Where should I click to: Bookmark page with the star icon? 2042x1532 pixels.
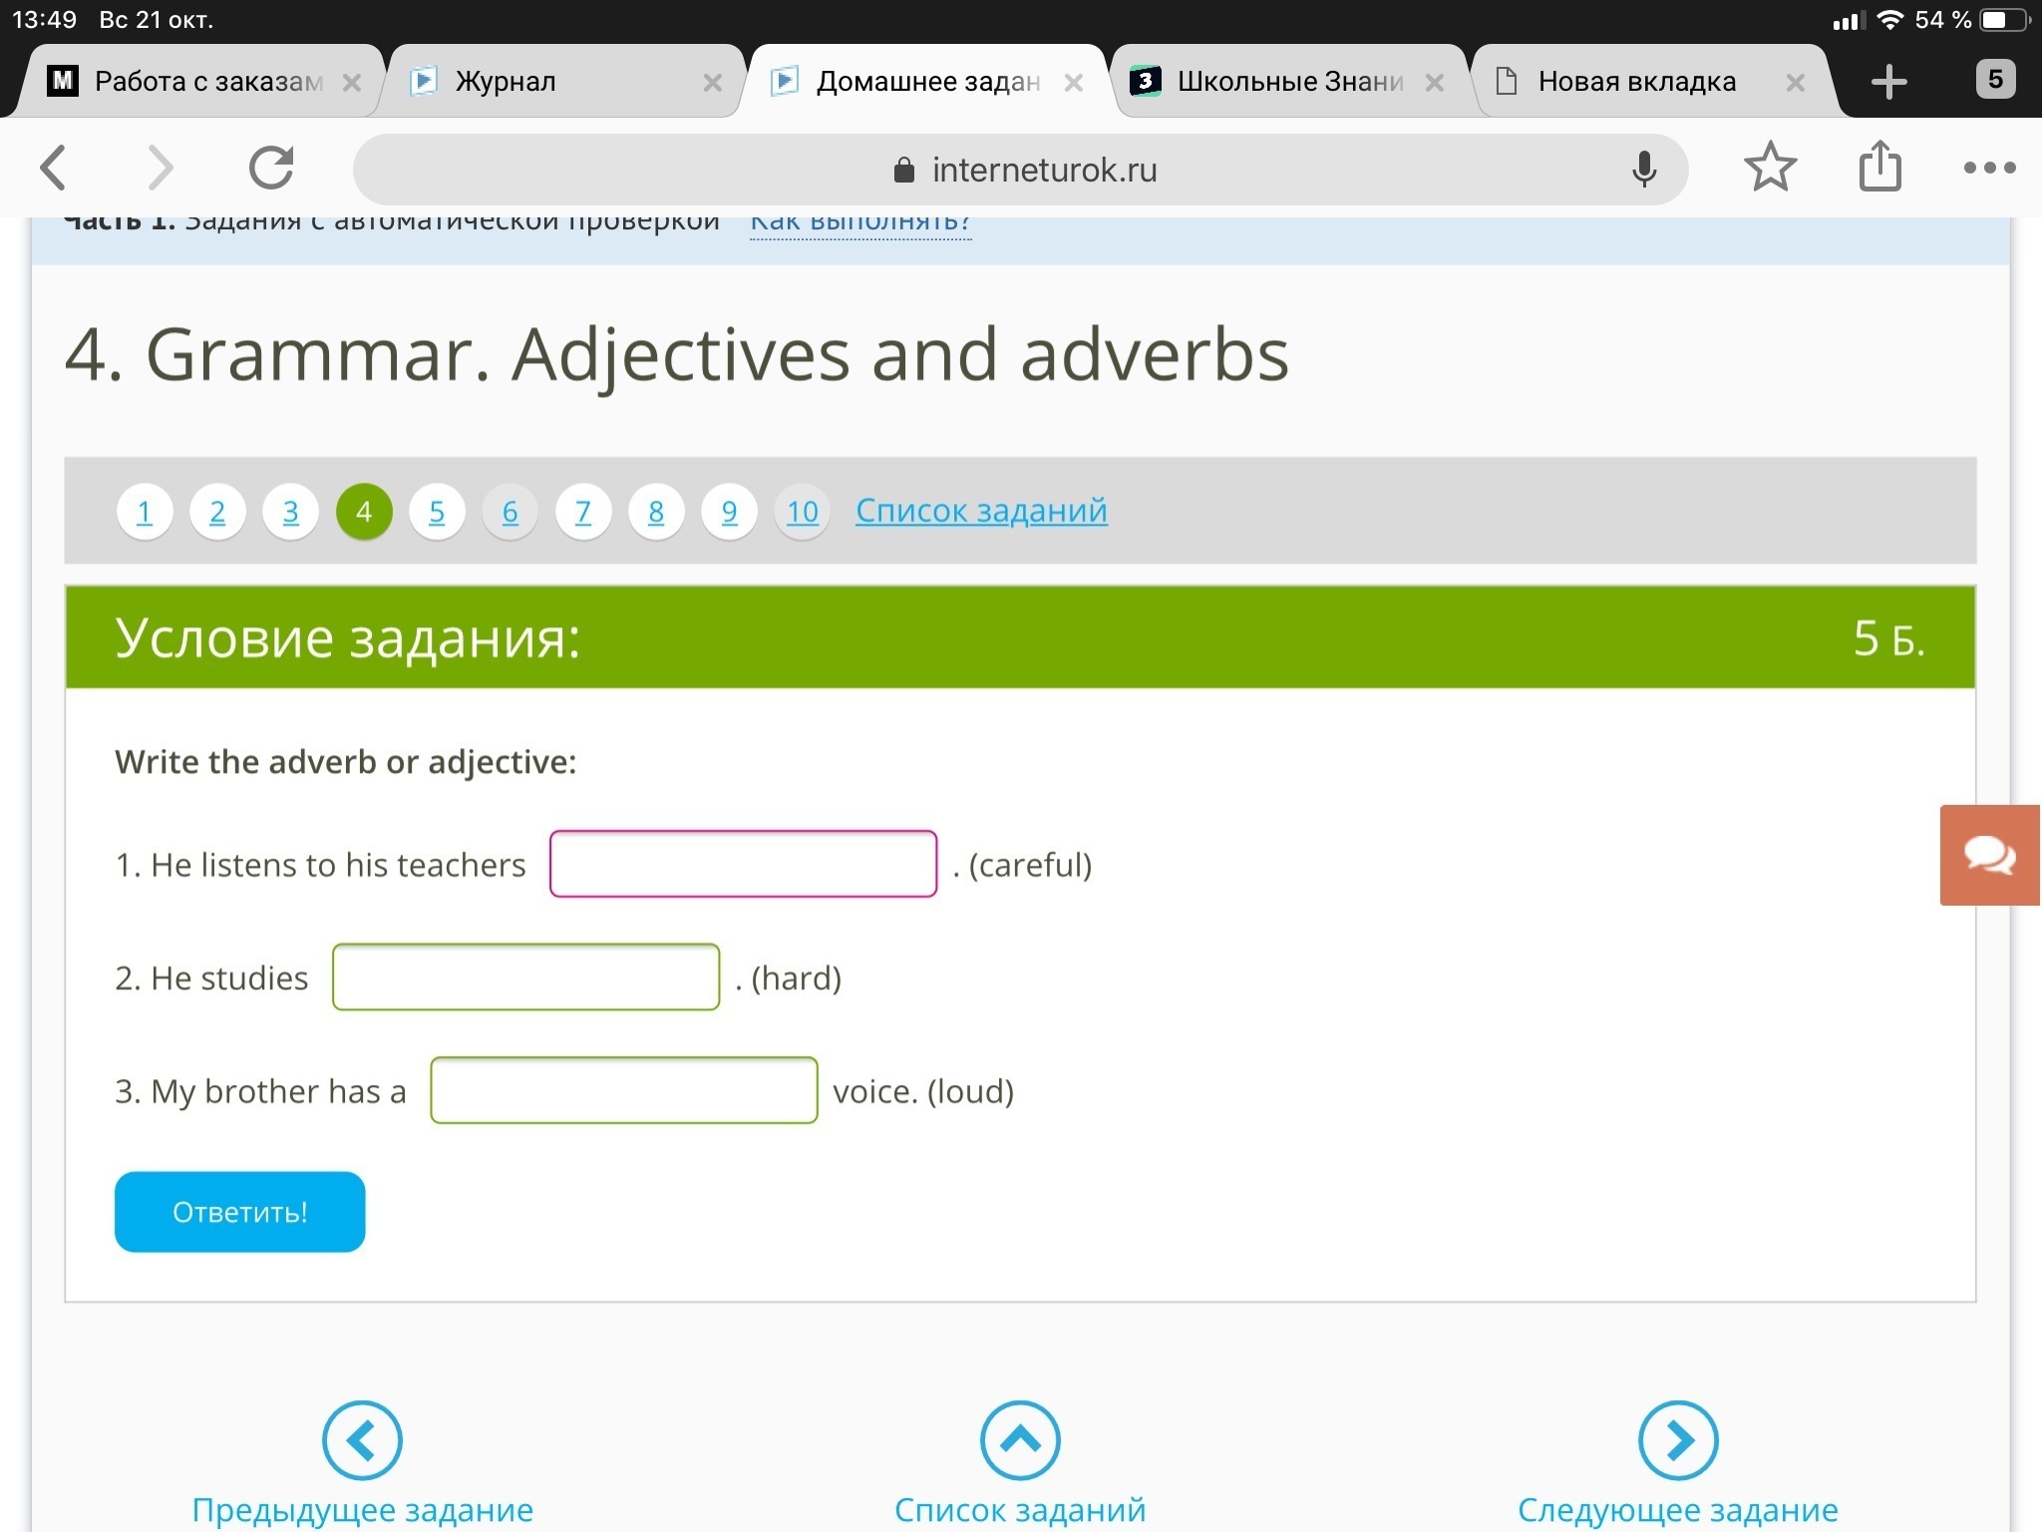[1770, 168]
